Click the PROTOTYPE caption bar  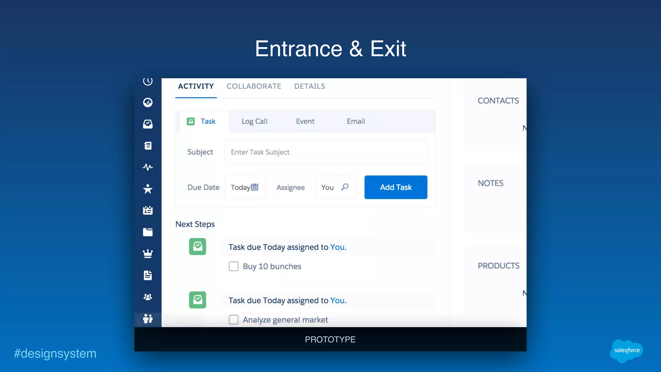coord(330,339)
